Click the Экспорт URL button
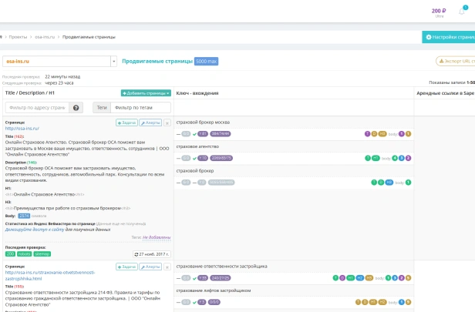The height and width of the screenshot is (312, 475). [456, 61]
